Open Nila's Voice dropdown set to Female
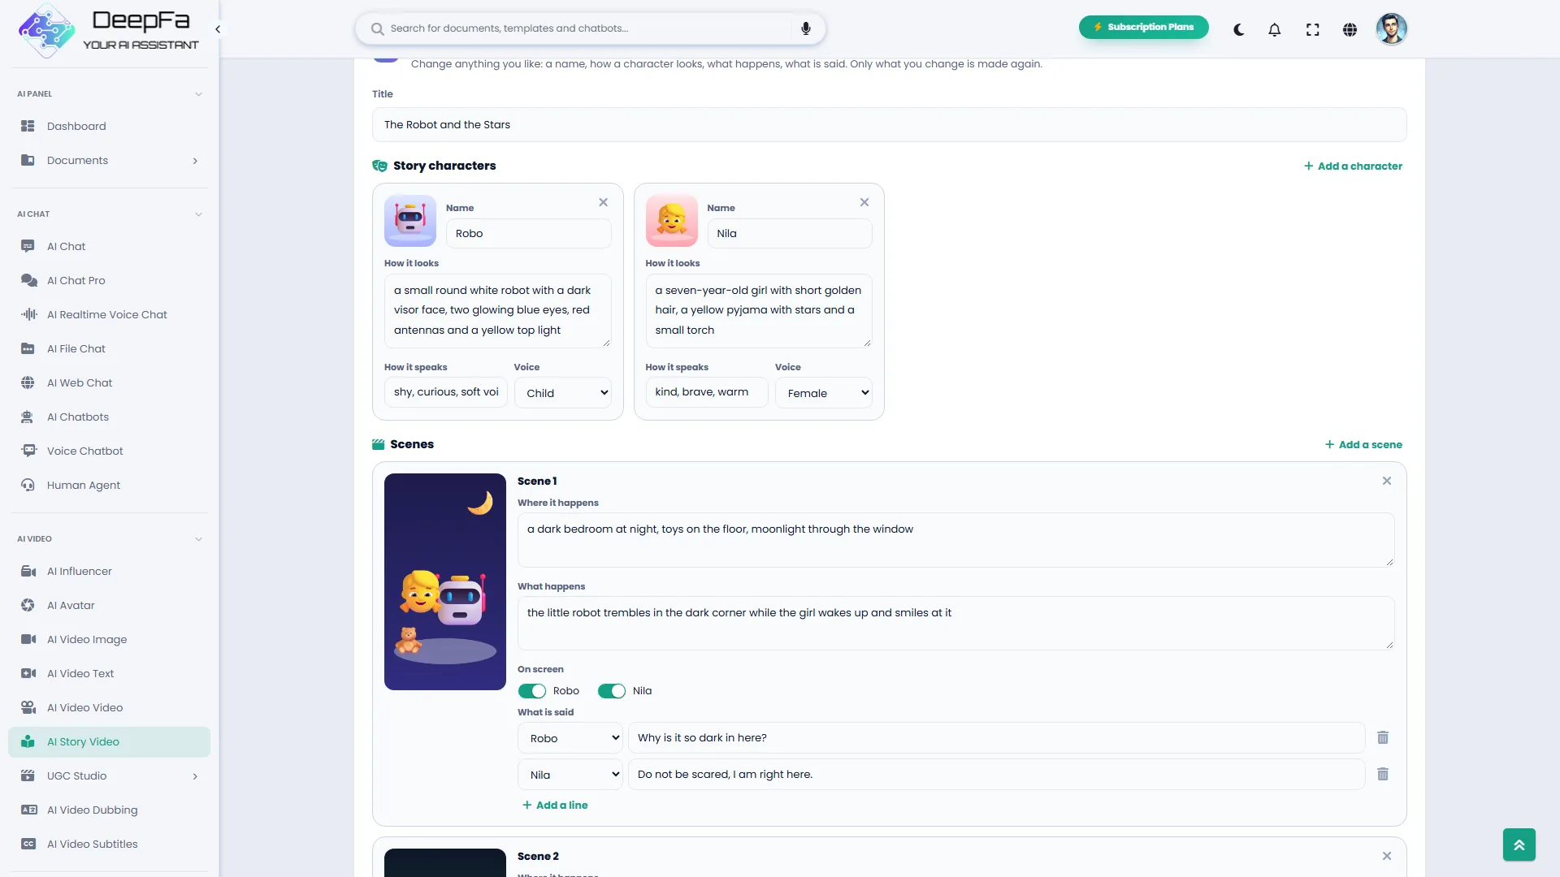 [x=824, y=393]
